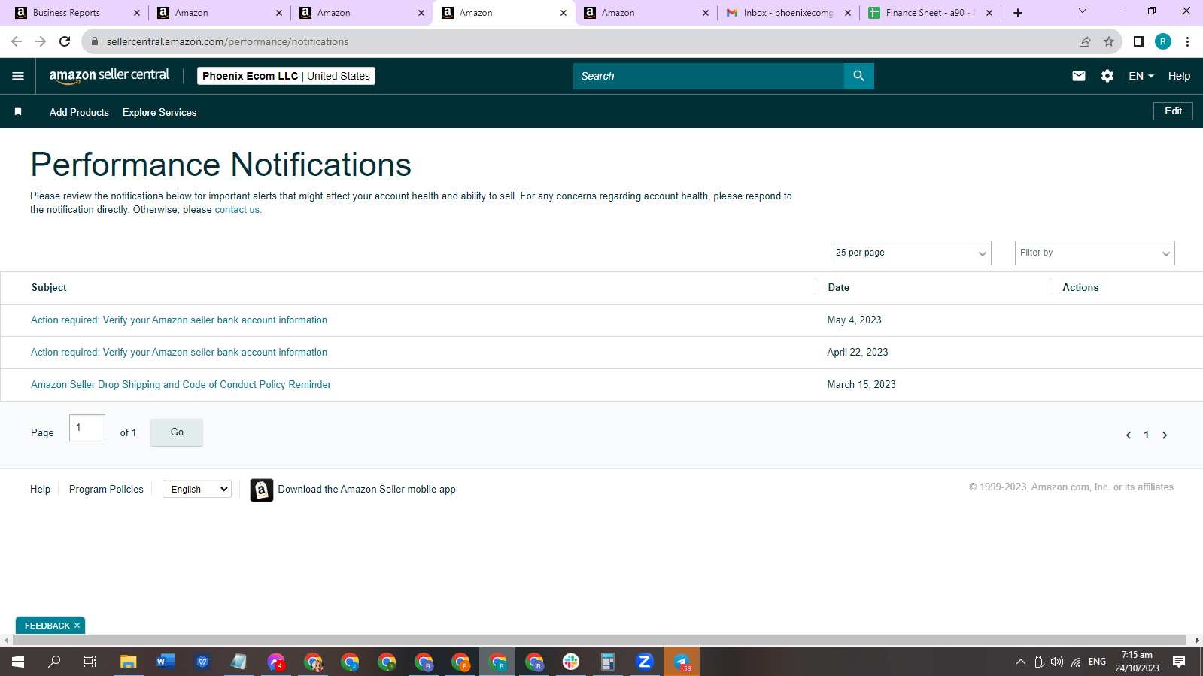Click the Edit button

[x=1173, y=111]
